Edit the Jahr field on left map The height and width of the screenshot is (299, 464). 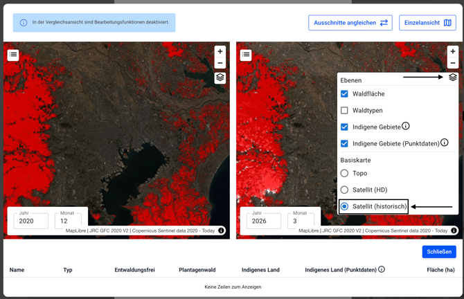pyautogui.click(x=30, y=221)
